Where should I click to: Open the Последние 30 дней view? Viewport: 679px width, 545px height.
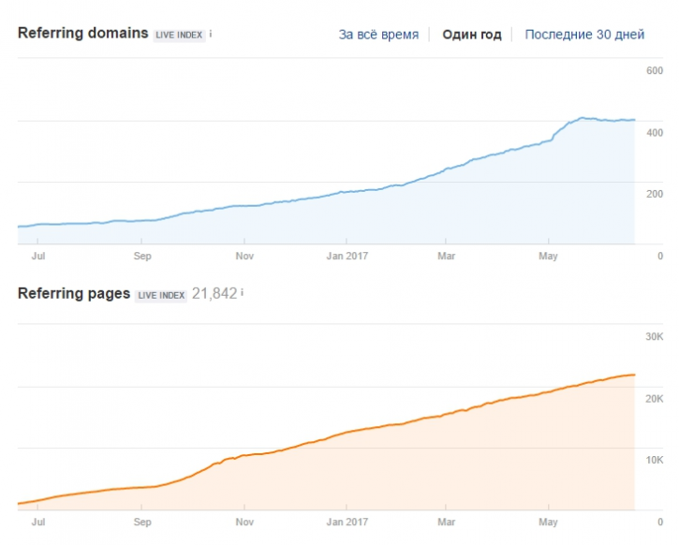point(584,35)
